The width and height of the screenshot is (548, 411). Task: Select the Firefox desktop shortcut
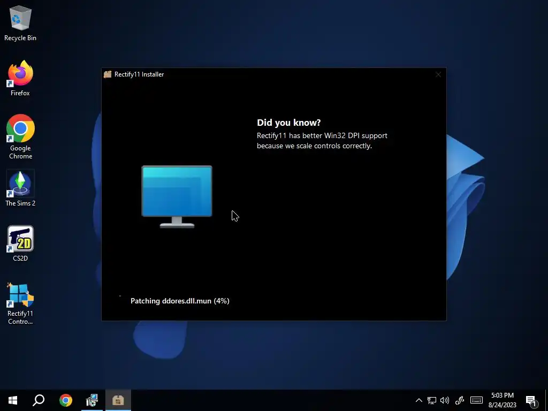(x=20, y=78)
